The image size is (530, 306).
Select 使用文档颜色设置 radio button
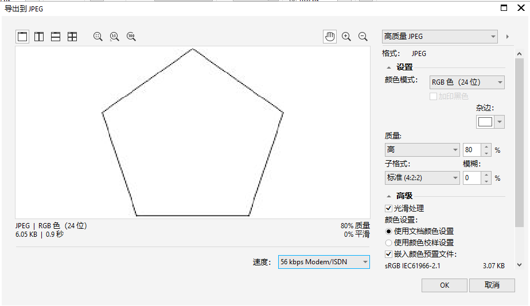coord(389,232)
